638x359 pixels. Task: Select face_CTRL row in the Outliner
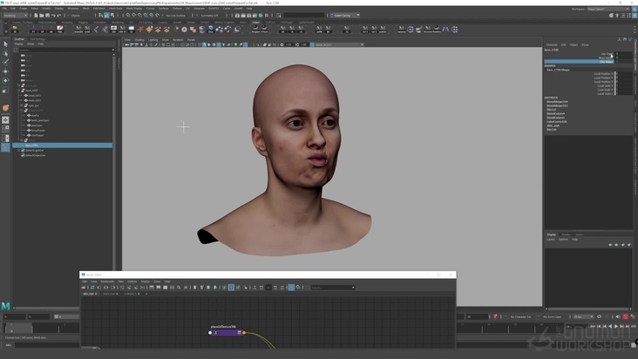pyautogui.click(x=62, y=146)
